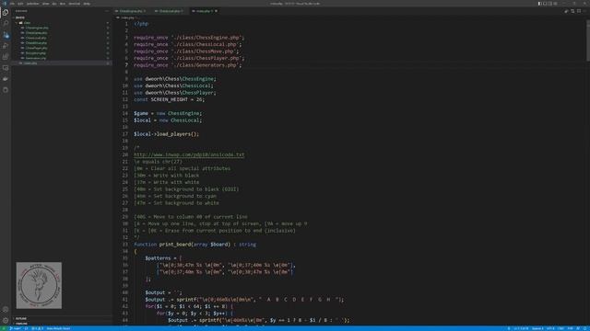Open ChessEngine.php in the Explorer tree
Screen dimensions: 590x331
click(x=37, y=28)
